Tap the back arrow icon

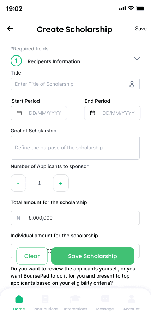point(10,29)
